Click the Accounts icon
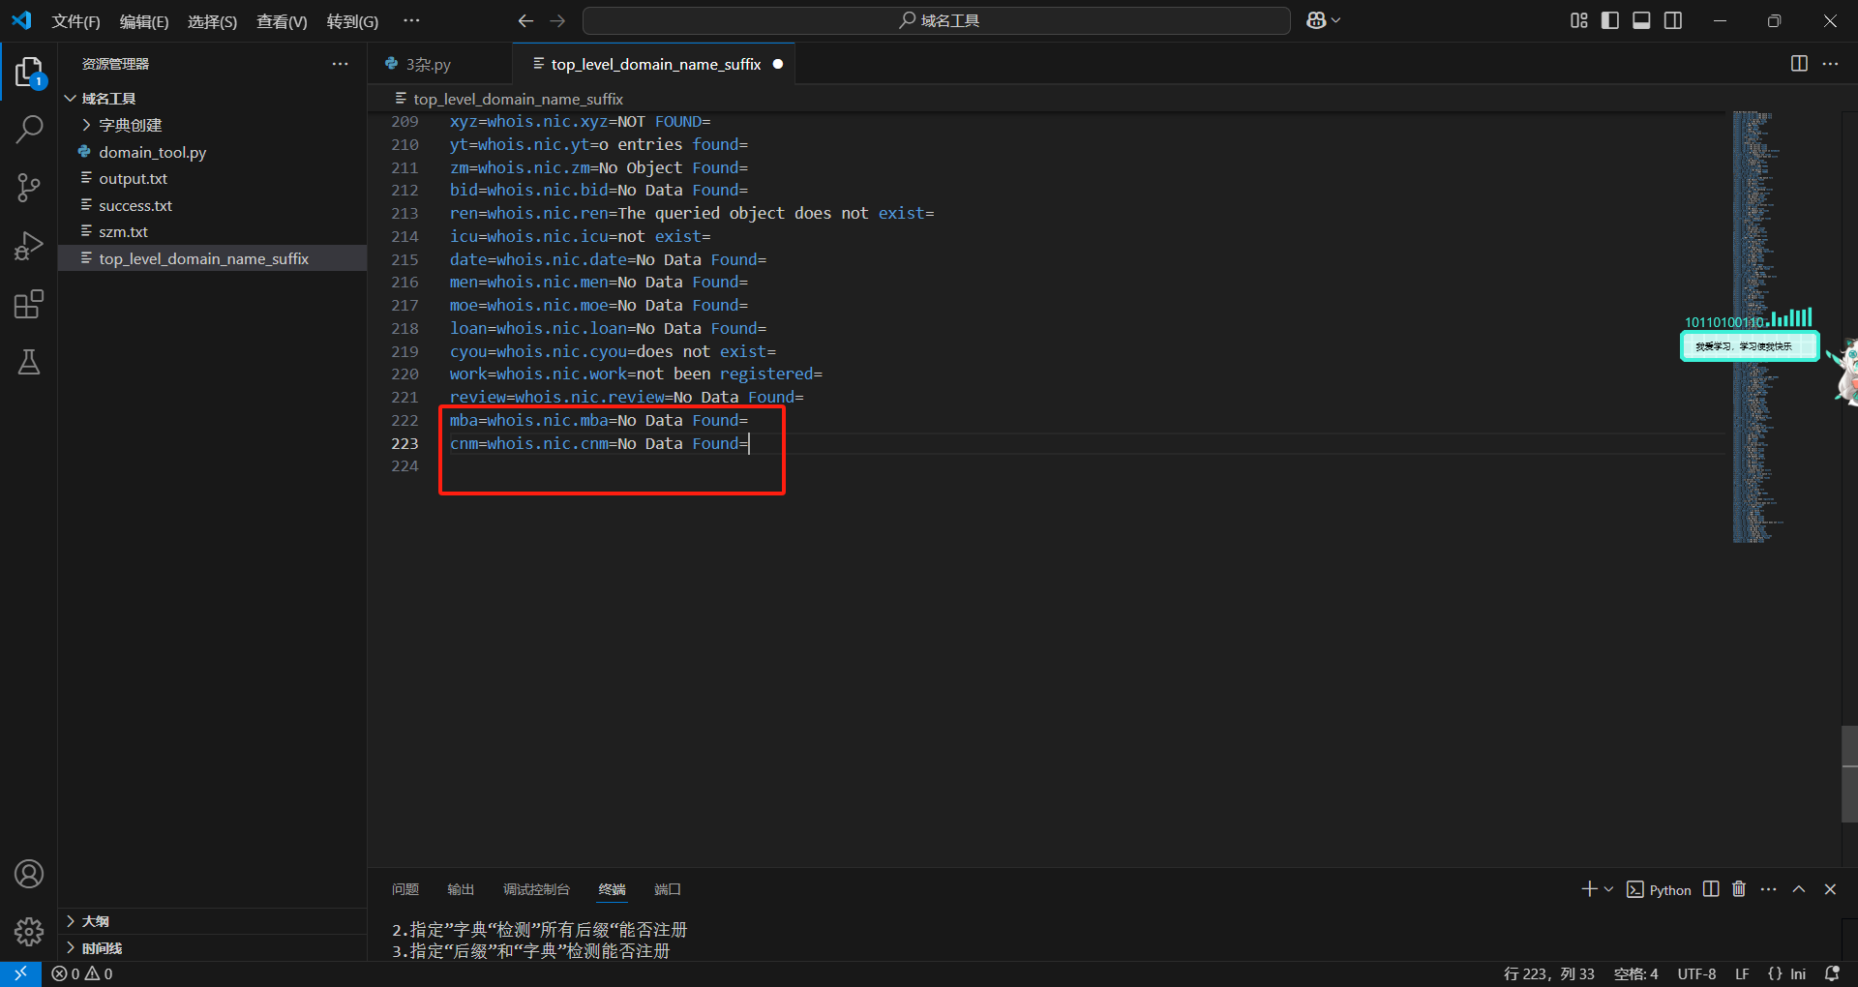 [29, 874]
